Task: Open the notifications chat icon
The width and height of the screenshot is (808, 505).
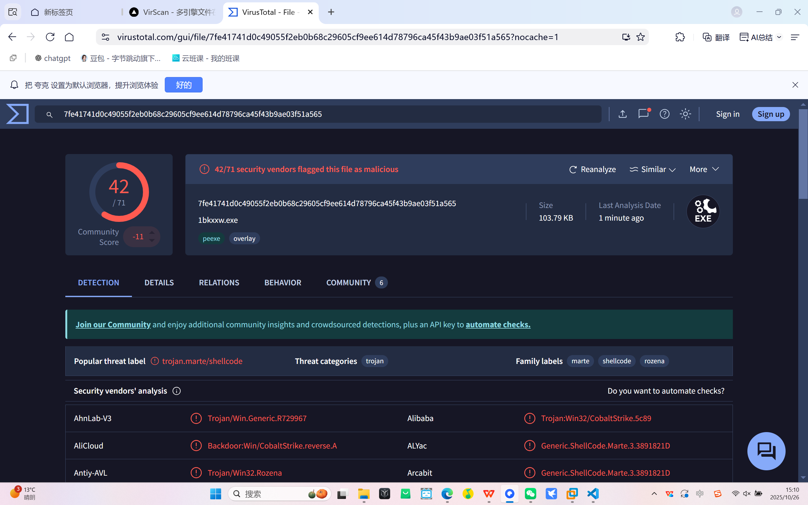Action: tap(643, 114)
